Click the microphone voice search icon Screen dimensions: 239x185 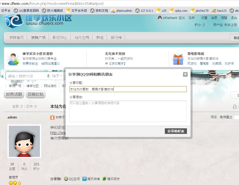(48, 76)
